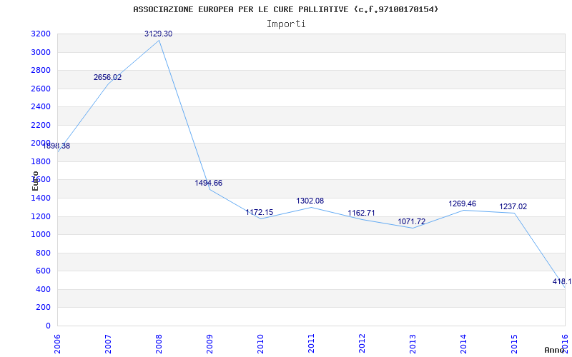Select the 1172.15 data label
This screenshot has height=357, width=572.
point(260,212)
